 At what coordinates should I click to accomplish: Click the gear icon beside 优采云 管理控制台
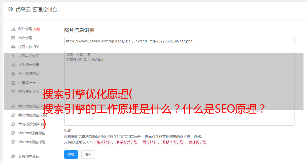pos(11,9)
